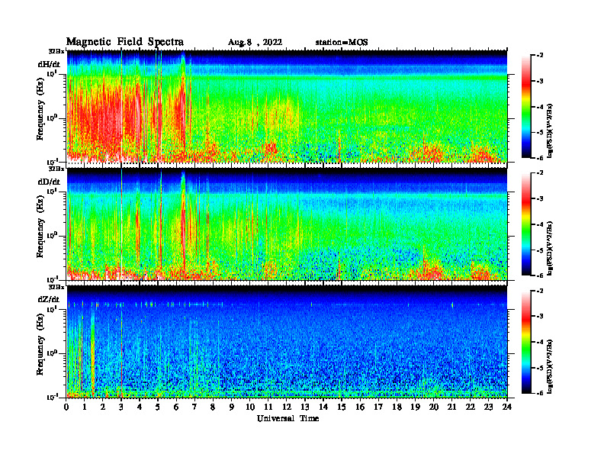Click the 32Hz label above the dD/dt panel
This screenshot has width=604, height=467.
(56, 169)
